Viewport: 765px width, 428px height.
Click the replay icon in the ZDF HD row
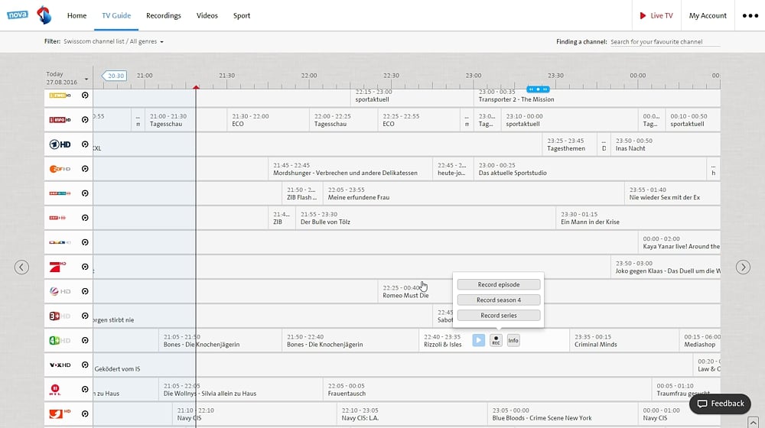tap(85, 169)
